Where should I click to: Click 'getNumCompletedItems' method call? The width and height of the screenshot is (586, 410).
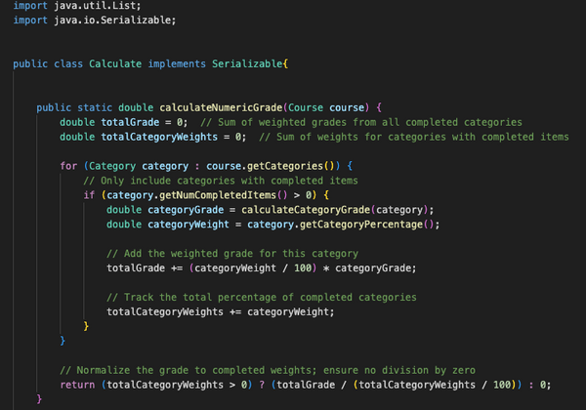(x=218, y=195)
